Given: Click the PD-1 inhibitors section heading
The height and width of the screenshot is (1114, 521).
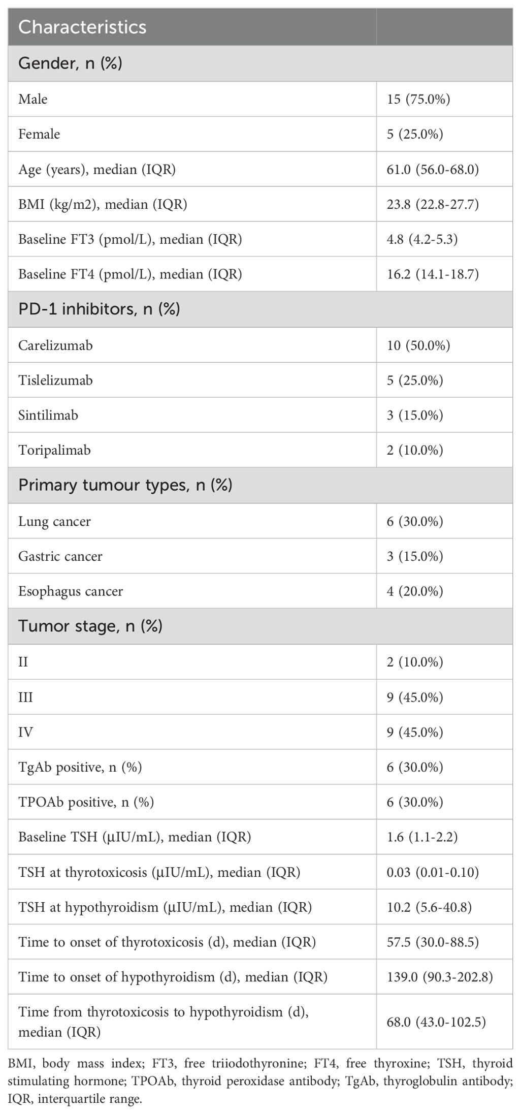Looking at the screenshot, I should click(x=99, y=309).
